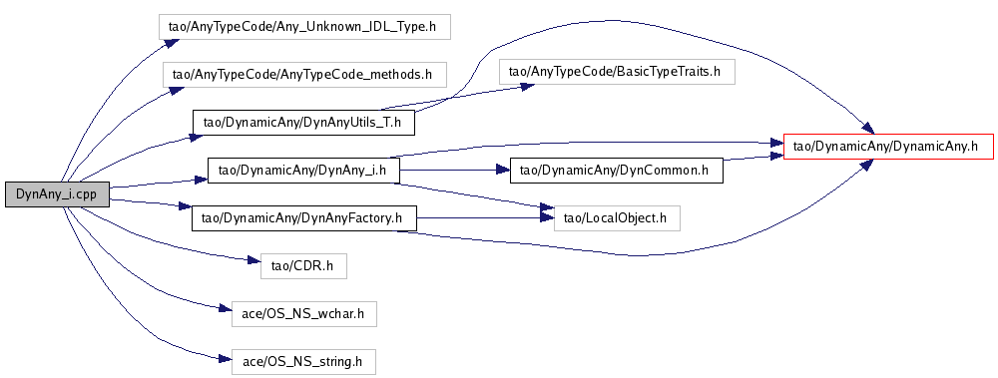Click arrowhead entering BasicTypeTraits.h box
The height and width of the screenshot is (378, 998).
coord(525,86)
